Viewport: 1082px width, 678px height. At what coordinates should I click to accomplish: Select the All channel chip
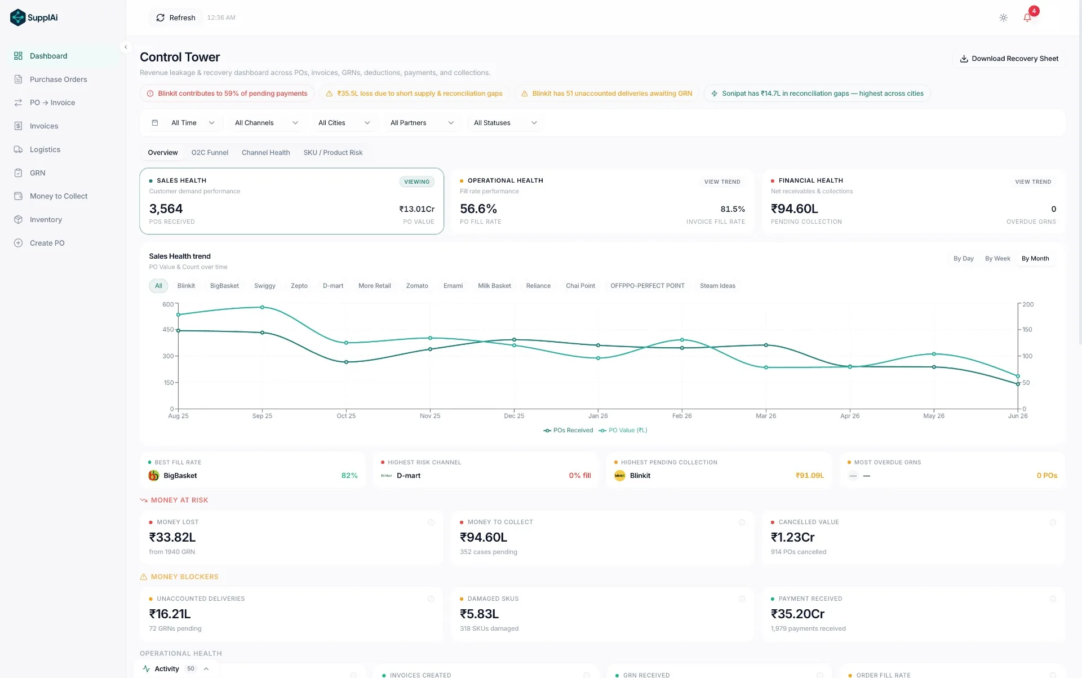tap(159, 286)
